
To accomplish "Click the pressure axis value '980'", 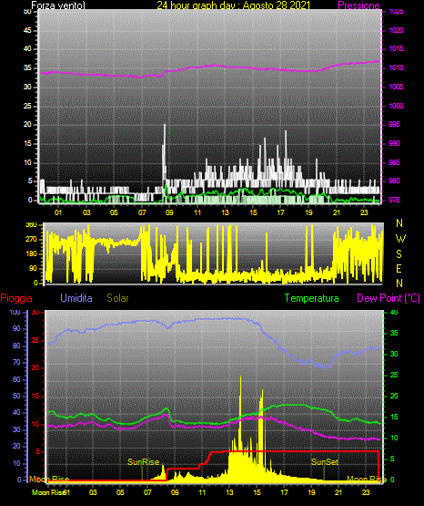I will (x=394, y=181).
